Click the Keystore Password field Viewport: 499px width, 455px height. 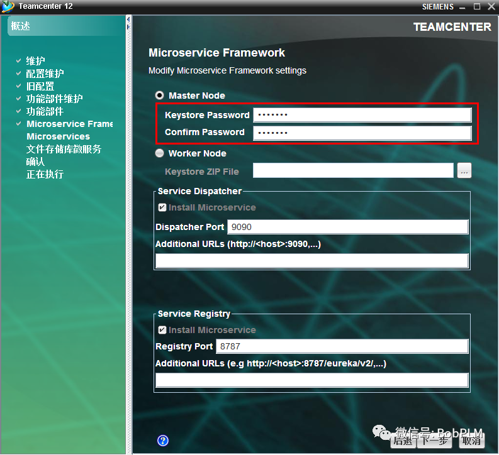(x=362, y=115)
